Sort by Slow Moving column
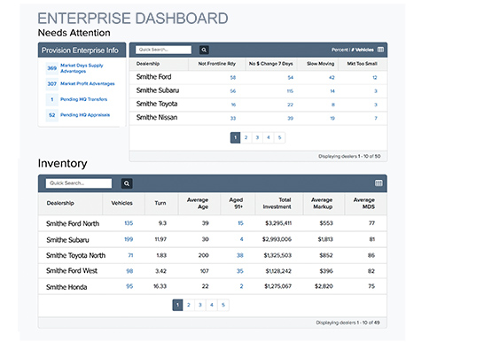Image resolution: width=484 pixels, height=342 pixels. (320, 64)
